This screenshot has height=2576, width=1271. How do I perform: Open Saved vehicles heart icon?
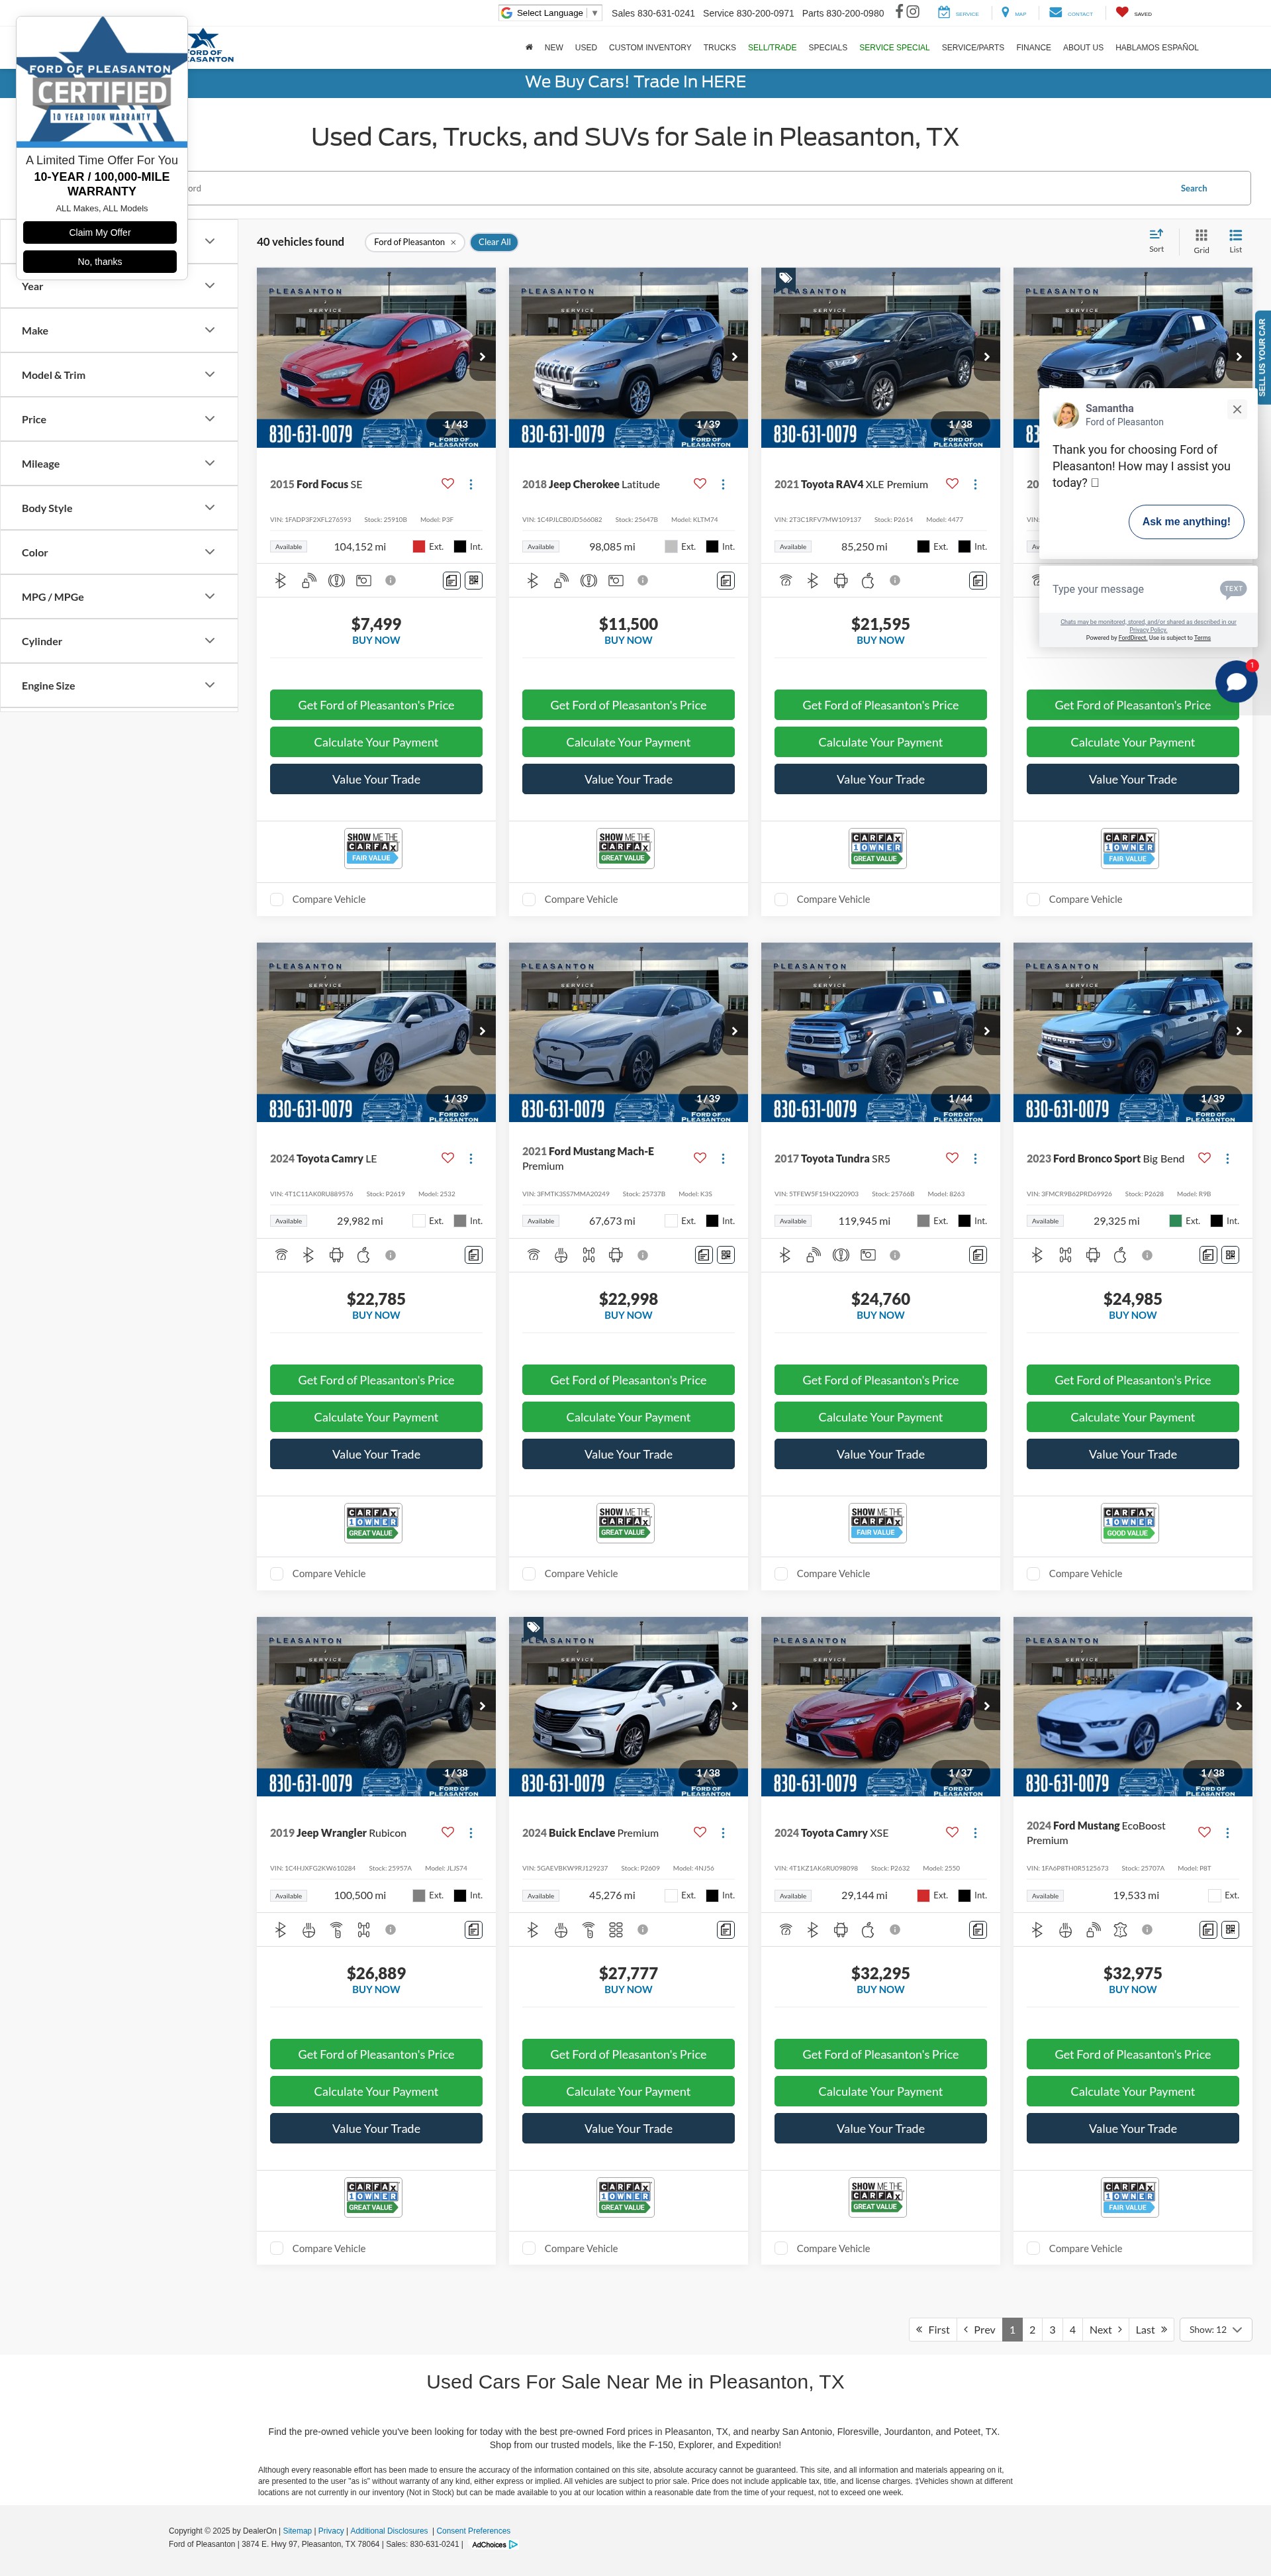click(1122, 12)
